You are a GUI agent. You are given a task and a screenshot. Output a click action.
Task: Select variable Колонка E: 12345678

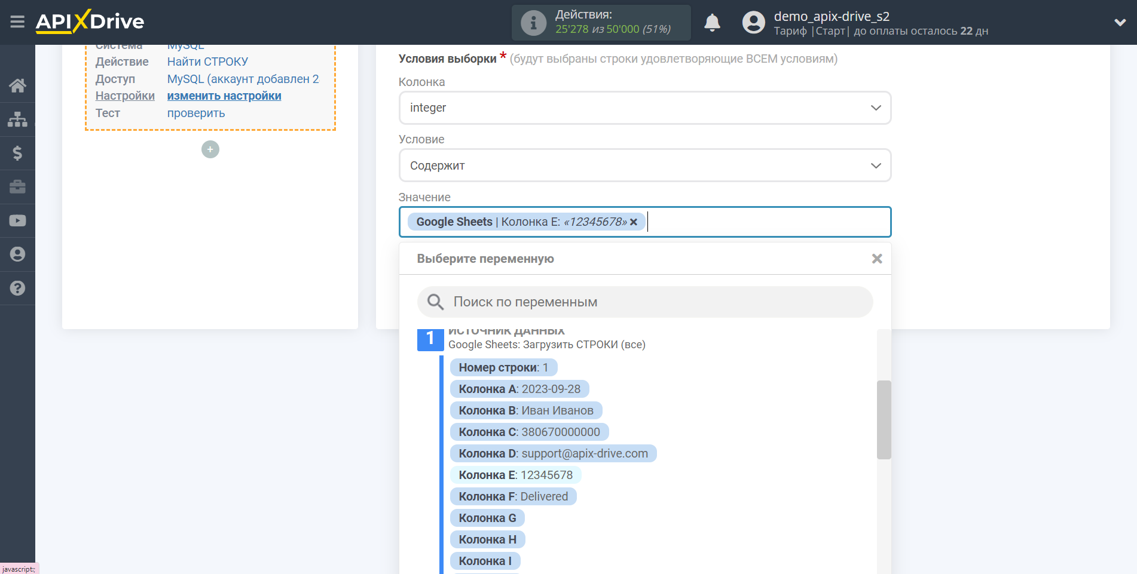515,475
